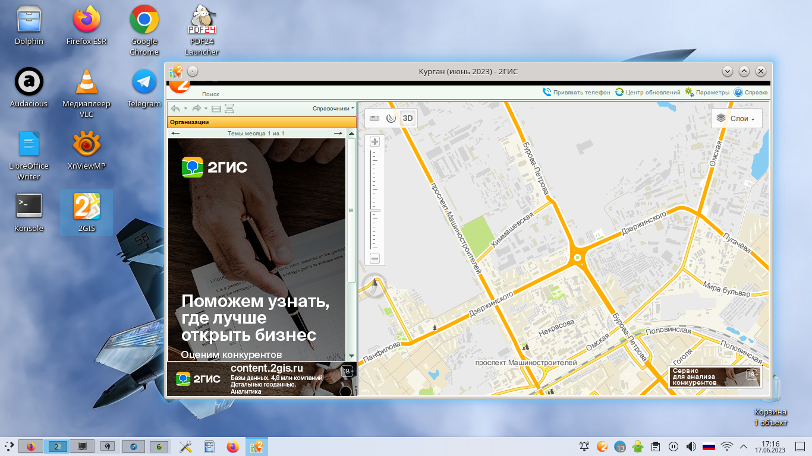
Task: Launch Firefox from the taskbar
Action: [x=232, y=446]
